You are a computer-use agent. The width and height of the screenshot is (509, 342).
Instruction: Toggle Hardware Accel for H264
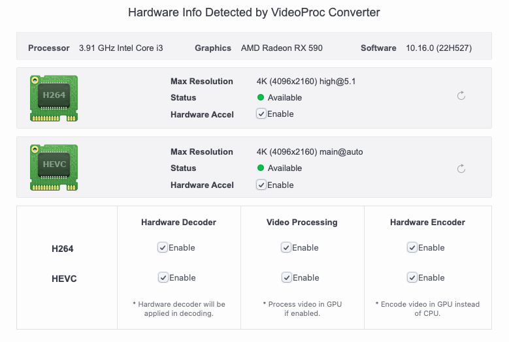(x=261, y=114)
